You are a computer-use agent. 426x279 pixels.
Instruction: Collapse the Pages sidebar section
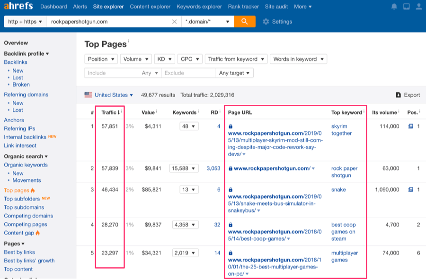pyautogui.click(x=14, y=244)
